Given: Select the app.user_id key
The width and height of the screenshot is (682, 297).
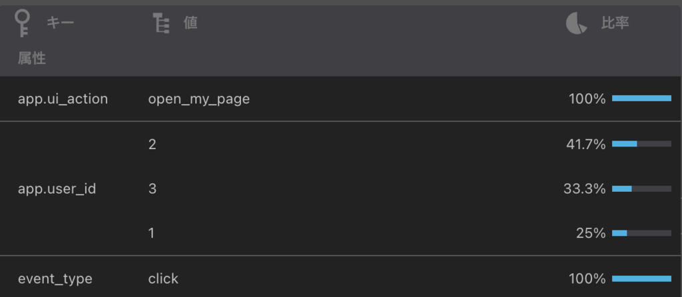Looking at the screenshot, I should coord(57,189).
